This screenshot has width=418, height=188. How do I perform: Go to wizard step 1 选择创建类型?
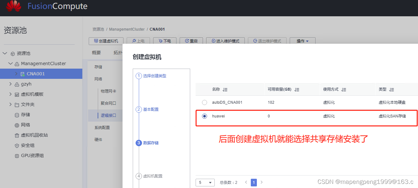pyautogui.click(x=151, y=76)
